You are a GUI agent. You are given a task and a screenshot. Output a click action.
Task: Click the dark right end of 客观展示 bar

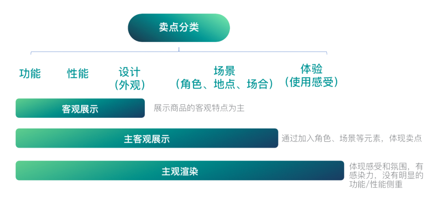point(138,109)
